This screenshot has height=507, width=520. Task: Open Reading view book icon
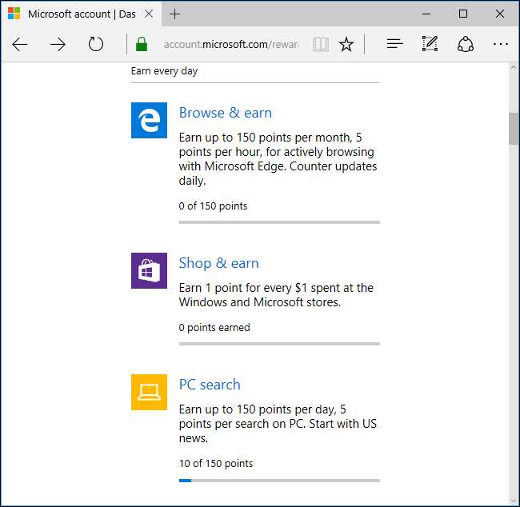point(321,45)
